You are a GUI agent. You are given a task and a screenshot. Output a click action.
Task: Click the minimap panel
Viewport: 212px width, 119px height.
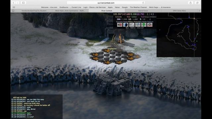[x=179, y=35]
